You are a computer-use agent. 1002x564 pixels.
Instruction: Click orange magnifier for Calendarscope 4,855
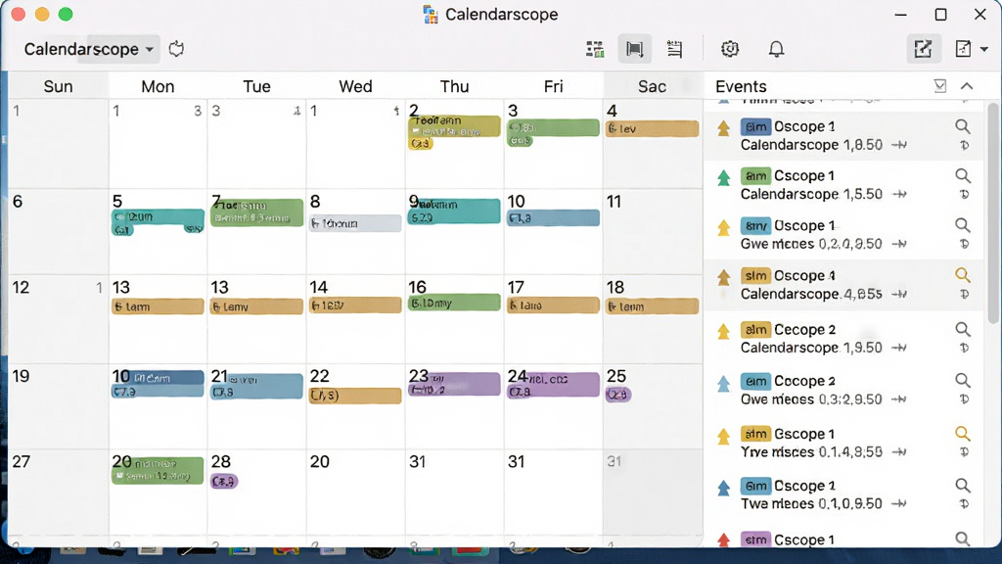click(x=963, y=275)
